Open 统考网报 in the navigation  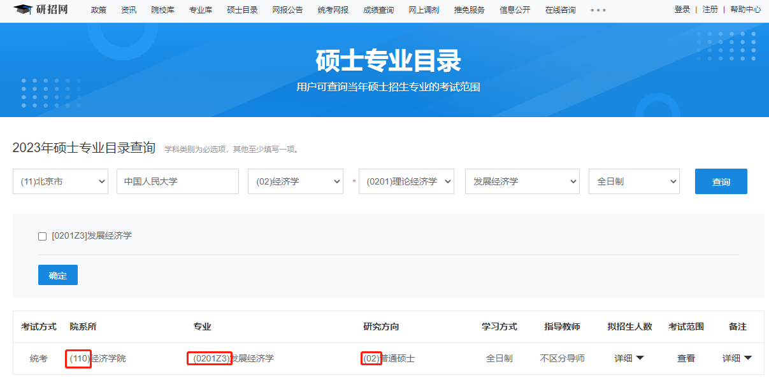[333, 10]
